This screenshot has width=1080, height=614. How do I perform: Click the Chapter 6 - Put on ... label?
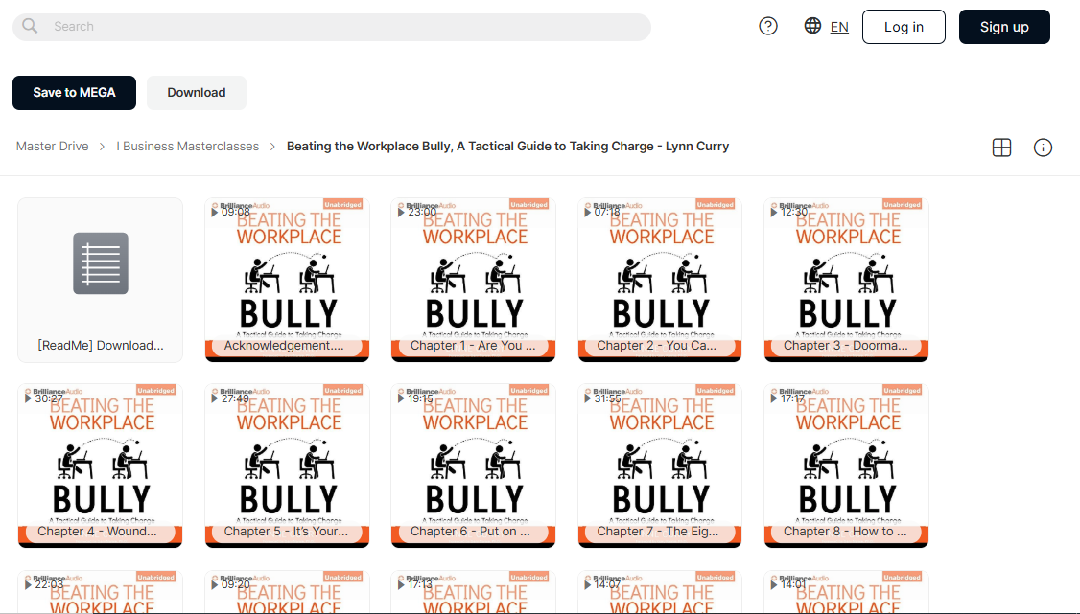[x=470, y=531]
